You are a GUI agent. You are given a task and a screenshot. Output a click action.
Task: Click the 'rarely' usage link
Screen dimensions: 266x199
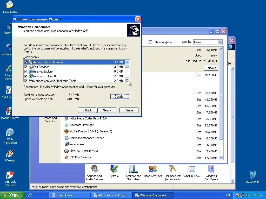(213, 55)
